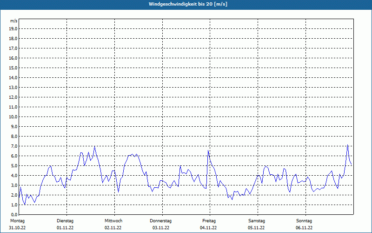Select the 11,0 axis value
The image size is (372, 233).
click(13, 107)
